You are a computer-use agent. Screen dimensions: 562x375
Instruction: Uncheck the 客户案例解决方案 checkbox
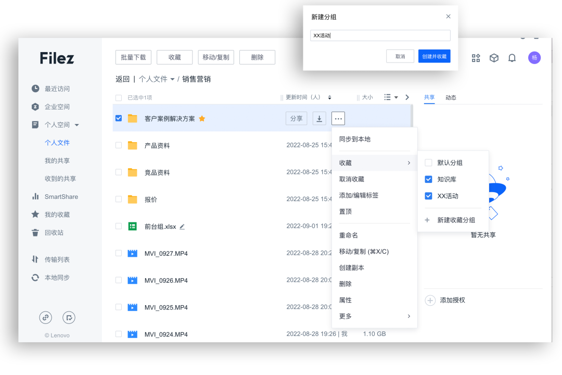coord(119,118)
